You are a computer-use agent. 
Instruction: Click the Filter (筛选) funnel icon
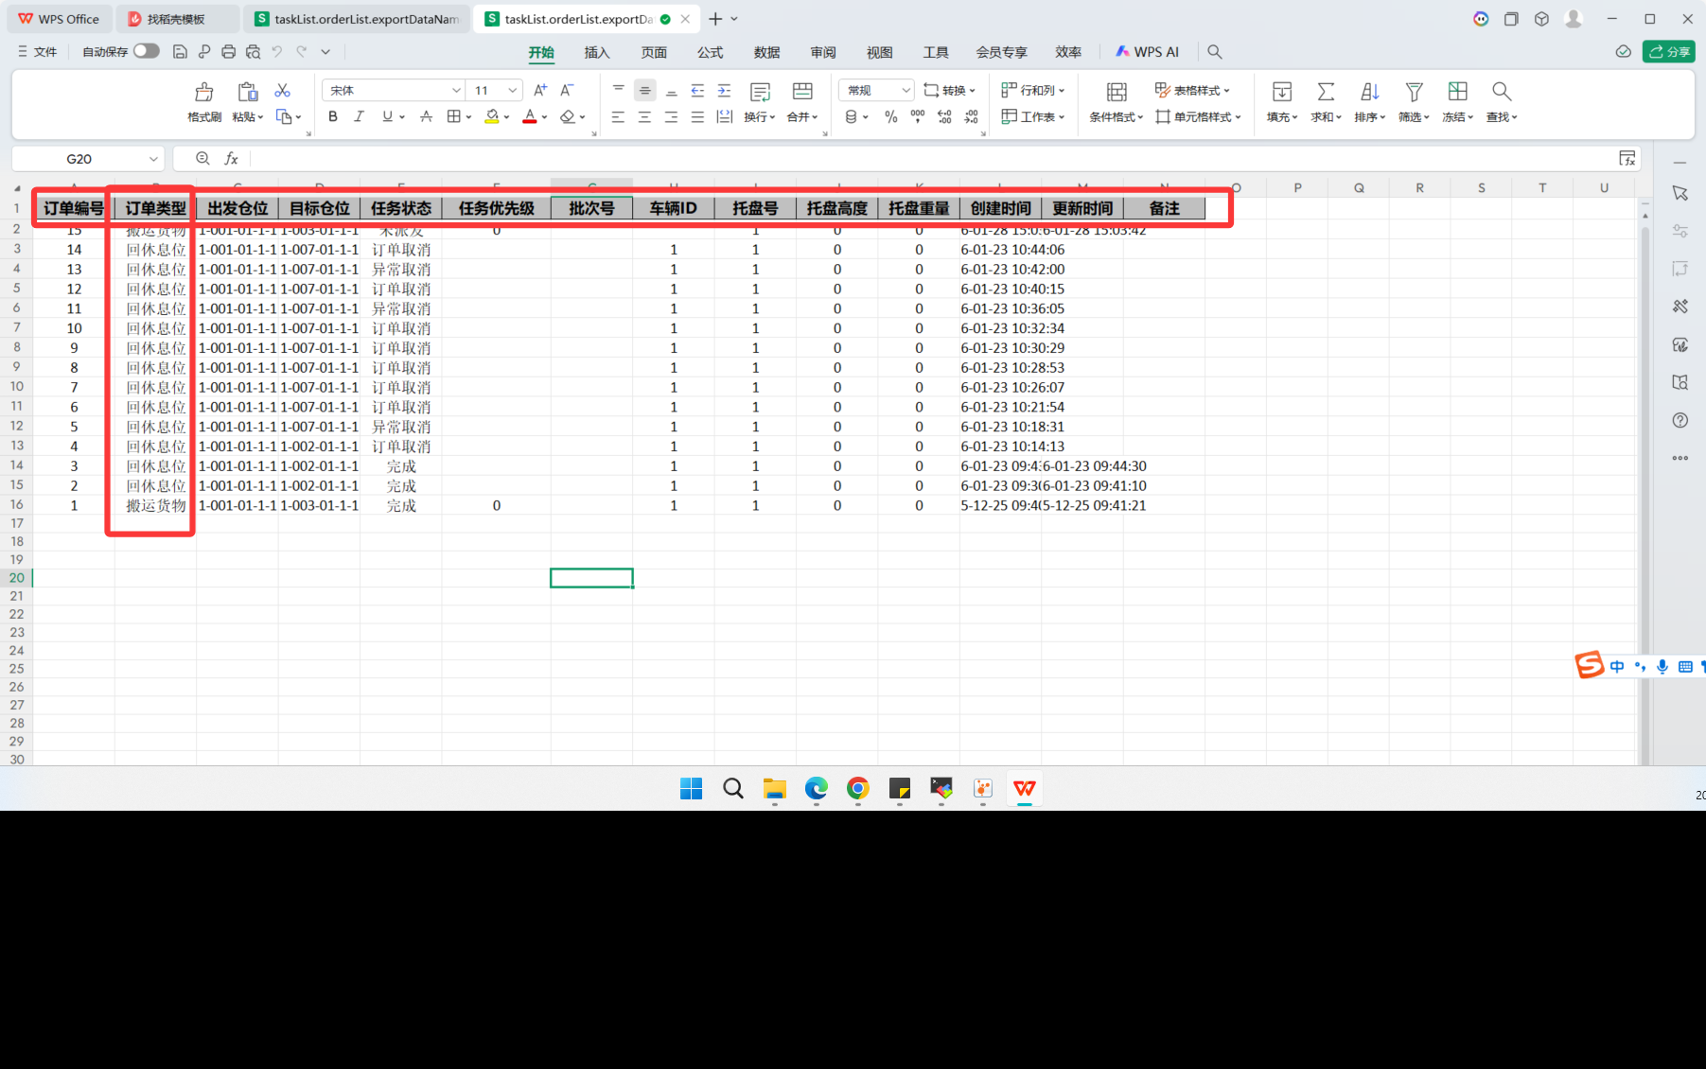1414,92
